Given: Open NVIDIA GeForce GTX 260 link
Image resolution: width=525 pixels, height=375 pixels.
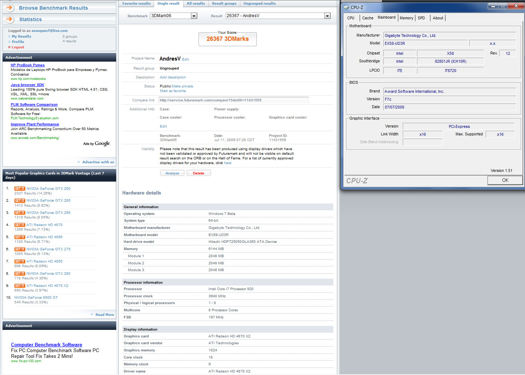Looking at the screenshot, I should 48,188.
